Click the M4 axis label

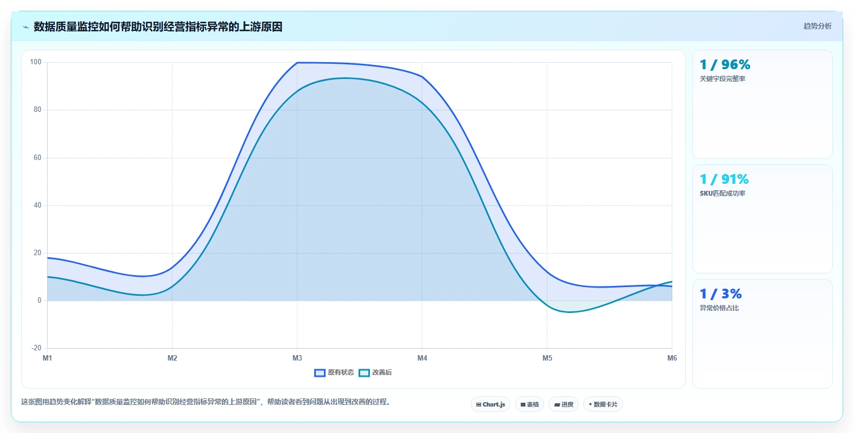coord(422,358)
